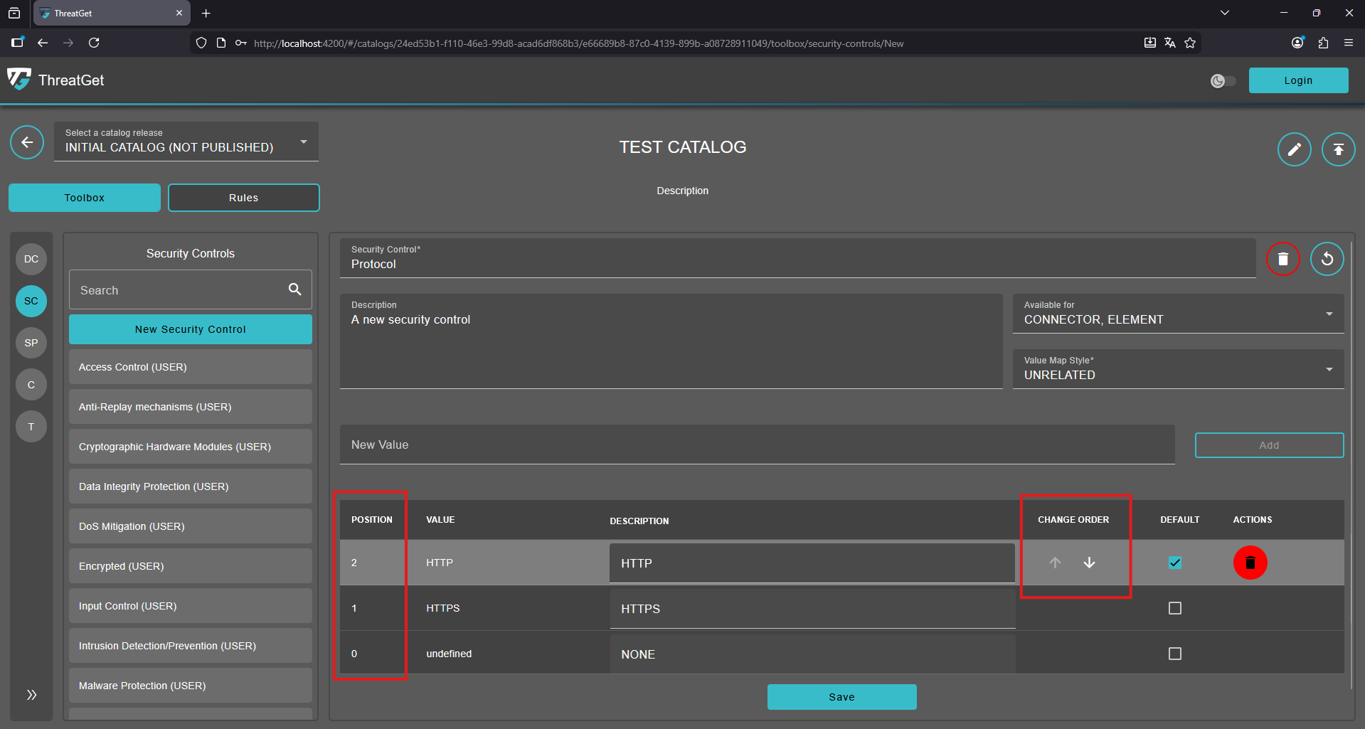The height and width of the screenshot is (729, 1365).
Task: Check default checkbox for undefined row
Action: coord(1174,654)
